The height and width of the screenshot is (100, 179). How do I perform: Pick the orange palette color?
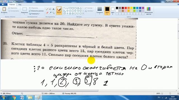point(129,8)
